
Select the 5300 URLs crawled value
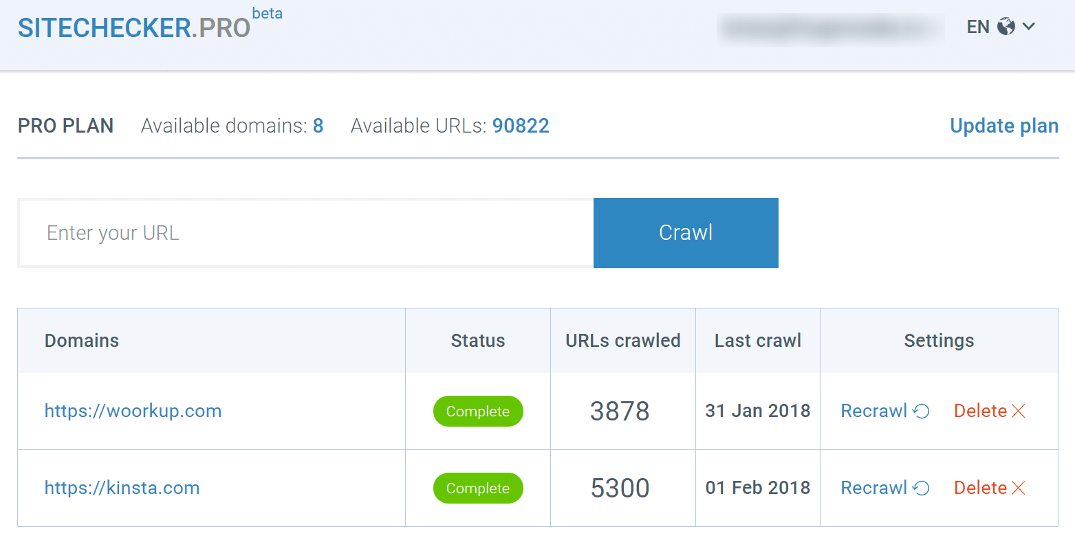coord(620,488)
